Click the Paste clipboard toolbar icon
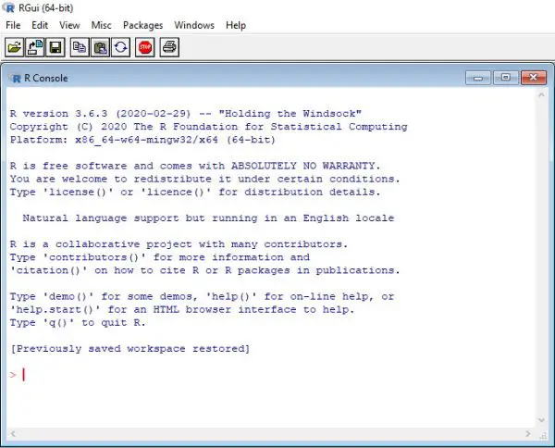Screen dimensions: 555x448 100,47
